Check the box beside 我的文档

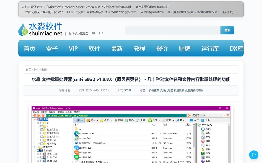point(38,147)
